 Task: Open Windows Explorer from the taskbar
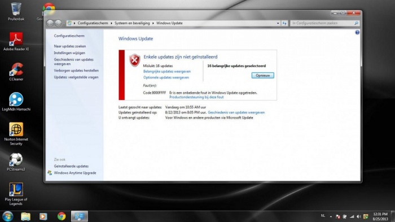[26, 216]
